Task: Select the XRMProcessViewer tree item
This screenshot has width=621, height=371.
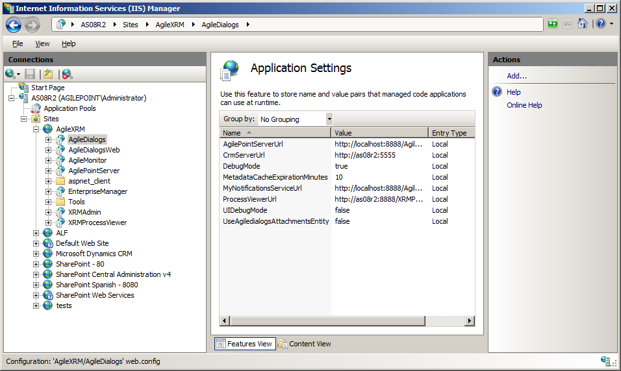Action: [97, 222]
